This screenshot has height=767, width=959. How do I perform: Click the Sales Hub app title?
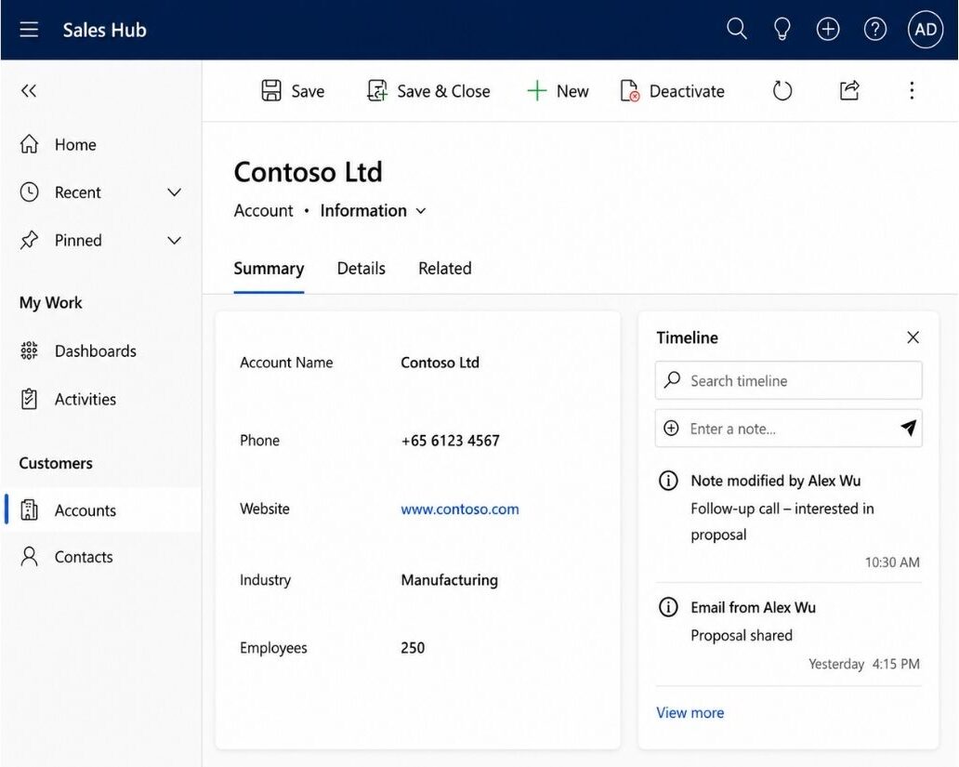[105, 30]
